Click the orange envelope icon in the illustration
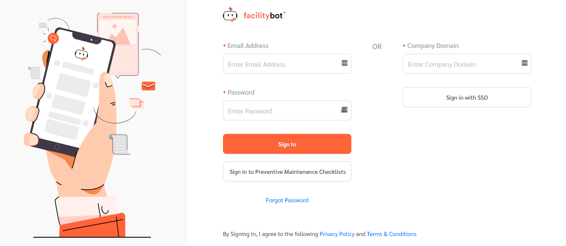 click(148, 86)
